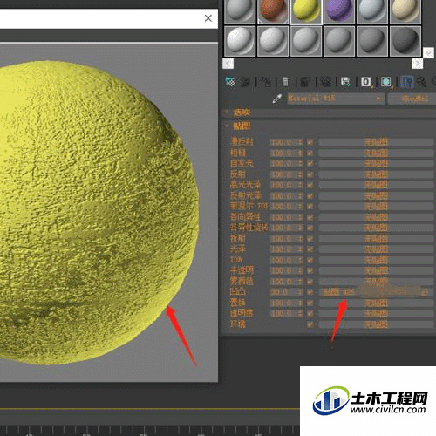Select the purple material sample slot
The width and height of the screenshot is (436, 436).
[339, 11]
